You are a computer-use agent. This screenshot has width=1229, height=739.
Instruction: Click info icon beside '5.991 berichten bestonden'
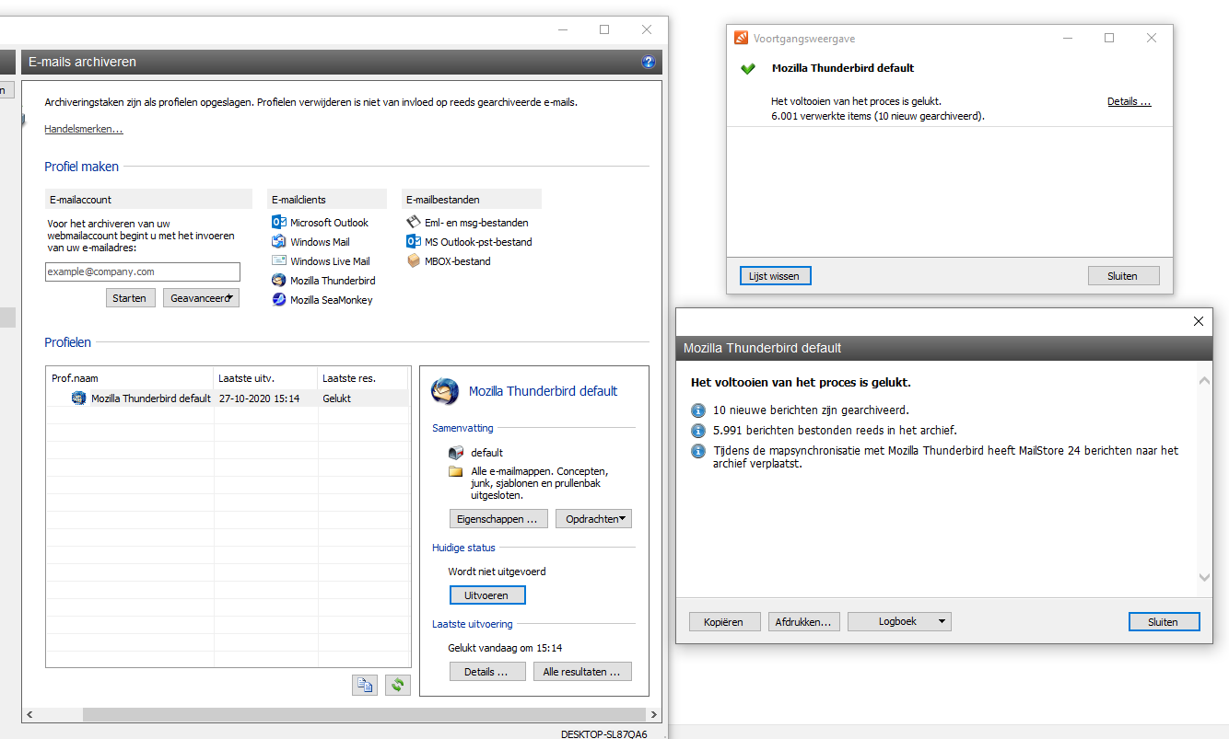(698, 431)
